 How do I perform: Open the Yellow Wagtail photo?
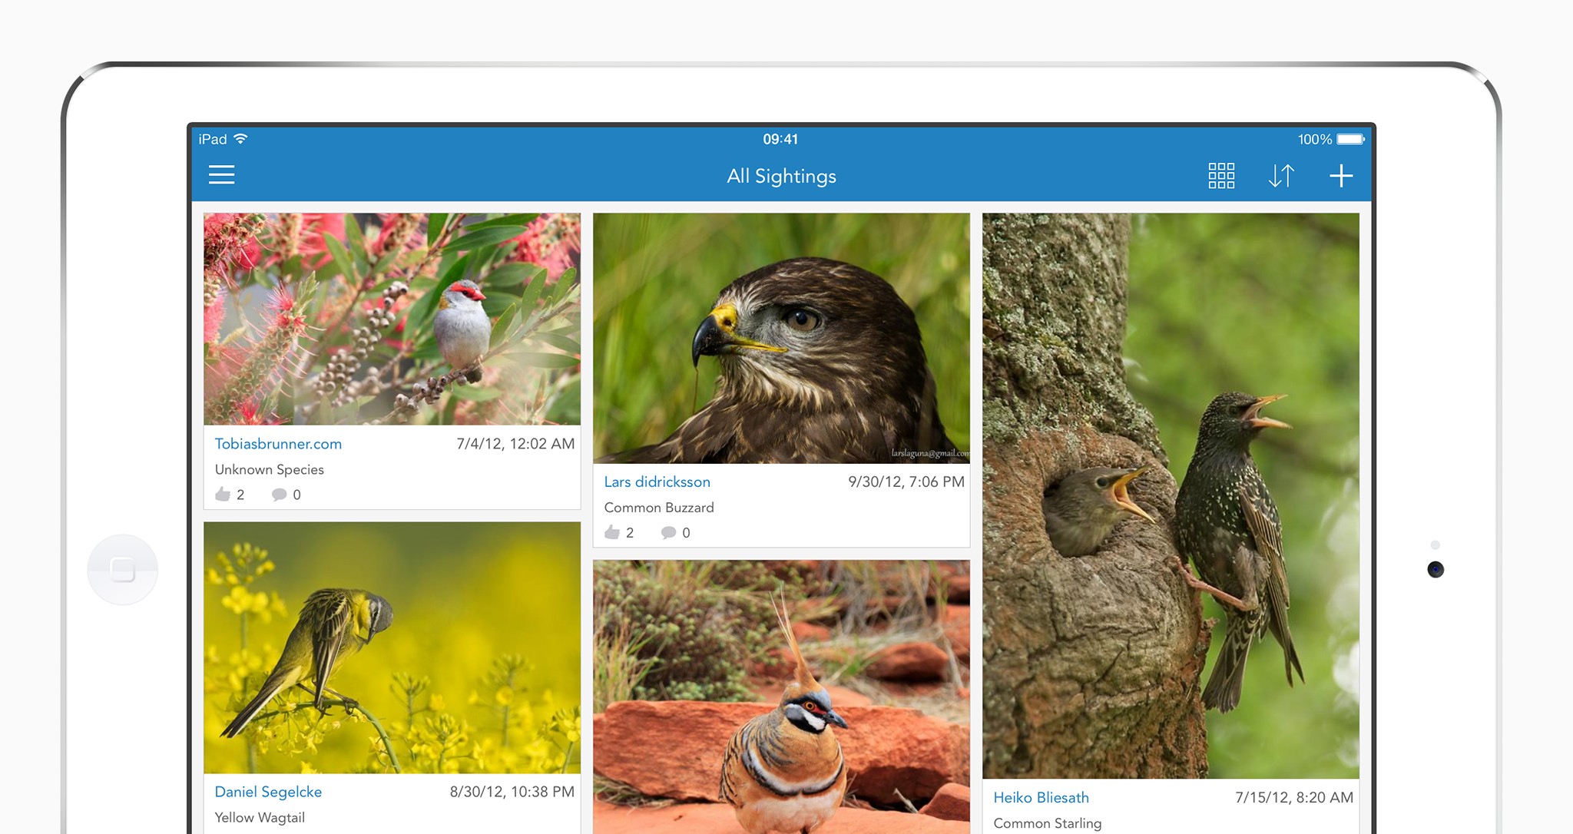(x=392, y=647)
